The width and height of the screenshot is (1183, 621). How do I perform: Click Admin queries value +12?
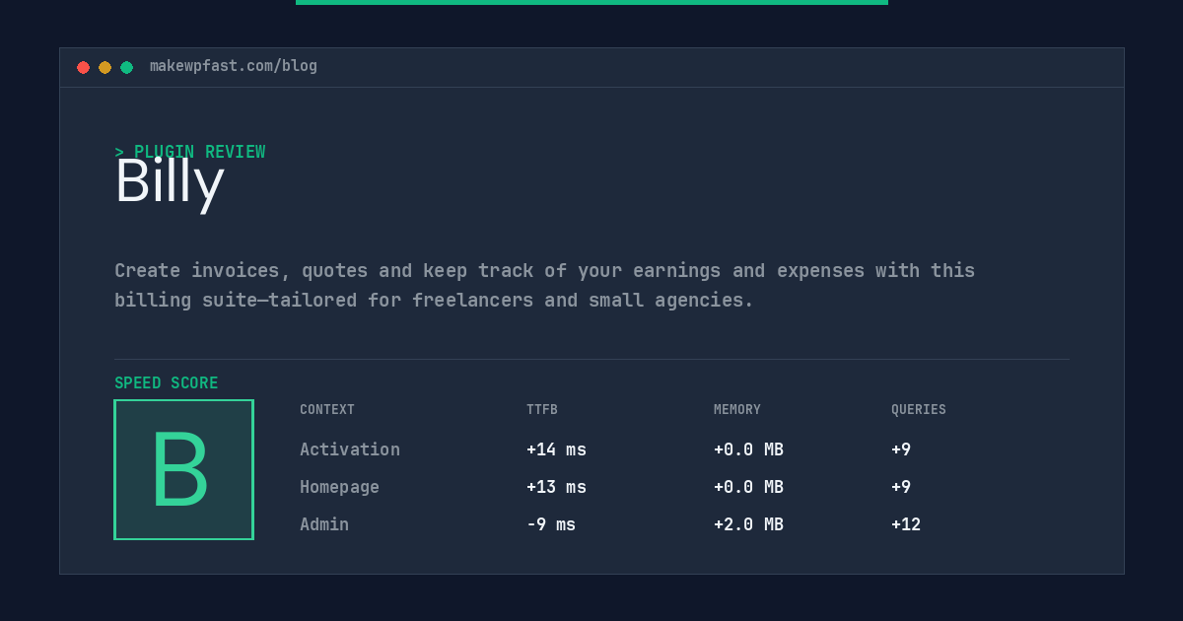point(906,524)
